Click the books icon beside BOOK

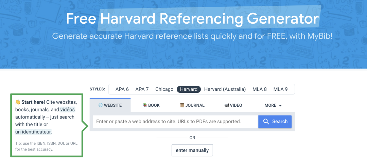point(145,105)
